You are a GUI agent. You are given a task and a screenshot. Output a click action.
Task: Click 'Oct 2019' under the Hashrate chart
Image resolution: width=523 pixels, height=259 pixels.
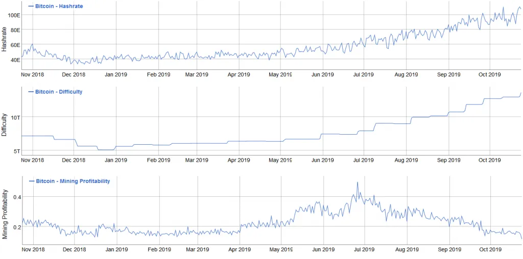(489, 75)
